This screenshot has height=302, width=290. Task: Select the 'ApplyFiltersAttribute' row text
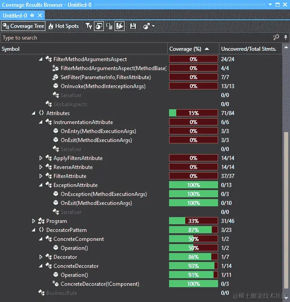78,158
